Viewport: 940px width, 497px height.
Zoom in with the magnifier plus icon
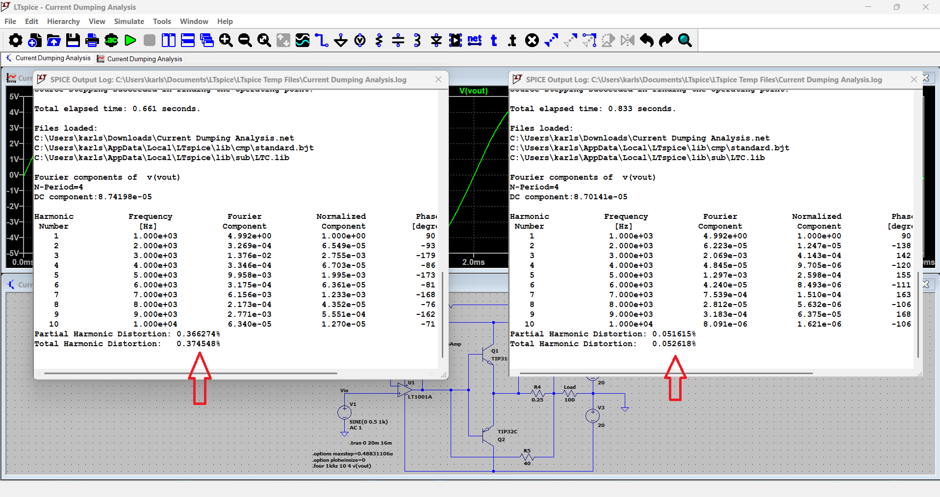click(x=226, y=40)
